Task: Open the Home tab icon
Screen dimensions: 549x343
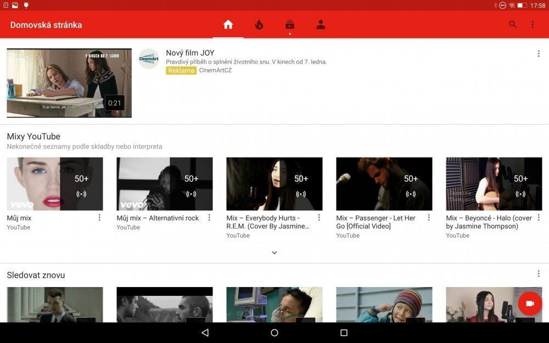Action: click(x=228, y=25)
